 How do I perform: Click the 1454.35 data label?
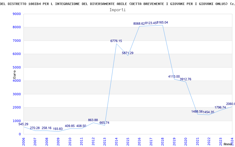click(x=209, y=112)
